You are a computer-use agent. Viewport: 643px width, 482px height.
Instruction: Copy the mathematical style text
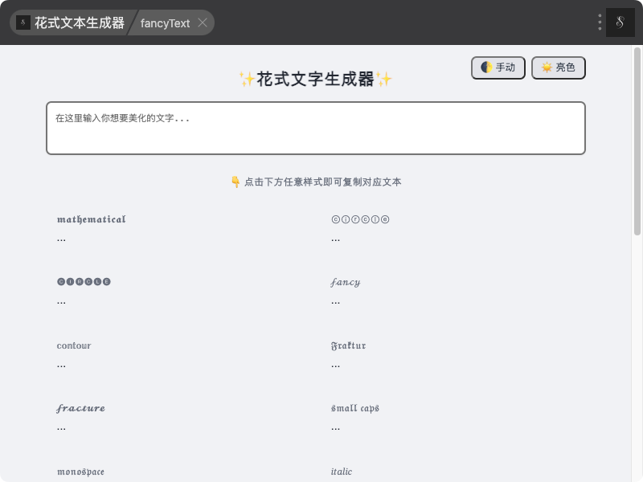92,228
